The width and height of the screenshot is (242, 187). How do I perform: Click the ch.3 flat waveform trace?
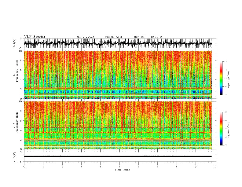pyautogui.click(x=118, y=156)
